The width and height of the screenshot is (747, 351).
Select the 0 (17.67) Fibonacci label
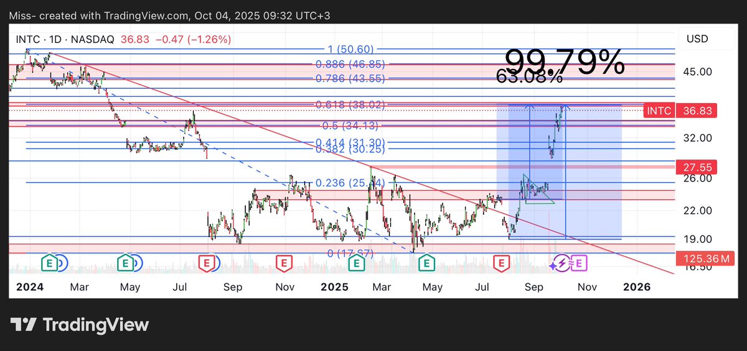click(x=350, y=253)
